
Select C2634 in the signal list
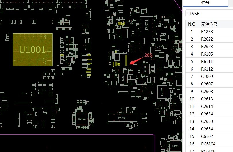click(x=207, y=114)
